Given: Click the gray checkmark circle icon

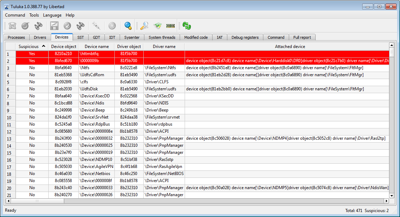Looking at the screenshot, I should 67,26.
